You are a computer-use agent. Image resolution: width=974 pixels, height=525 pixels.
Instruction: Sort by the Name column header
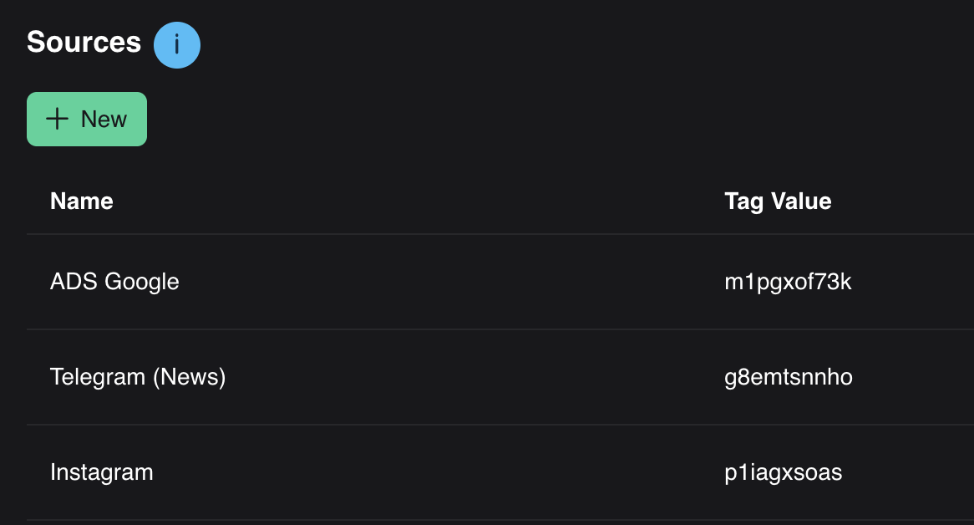point(82,201)
